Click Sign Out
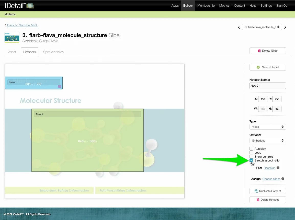 pyautogui.click(x=282, y=5)
